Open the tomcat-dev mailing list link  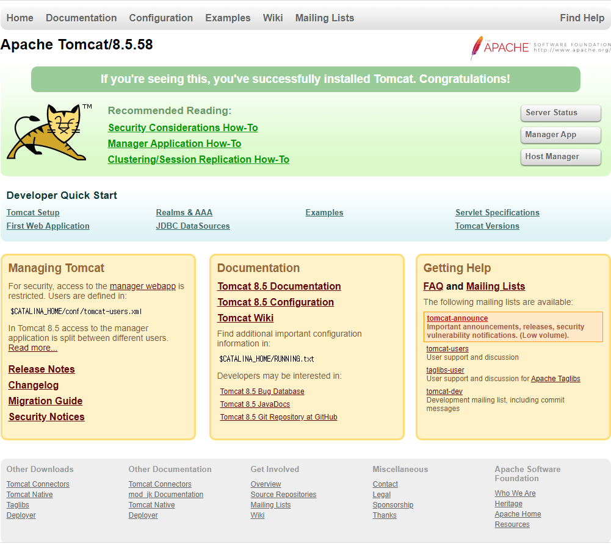(444, 392)
